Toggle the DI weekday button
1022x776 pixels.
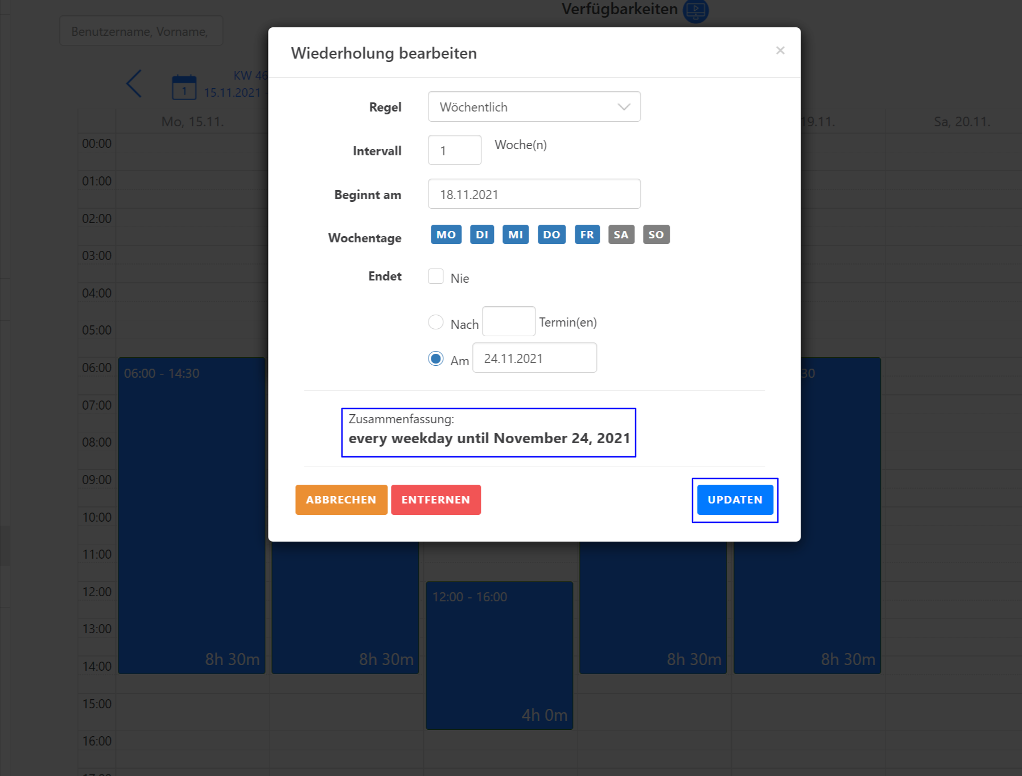[x=481, y=234]
